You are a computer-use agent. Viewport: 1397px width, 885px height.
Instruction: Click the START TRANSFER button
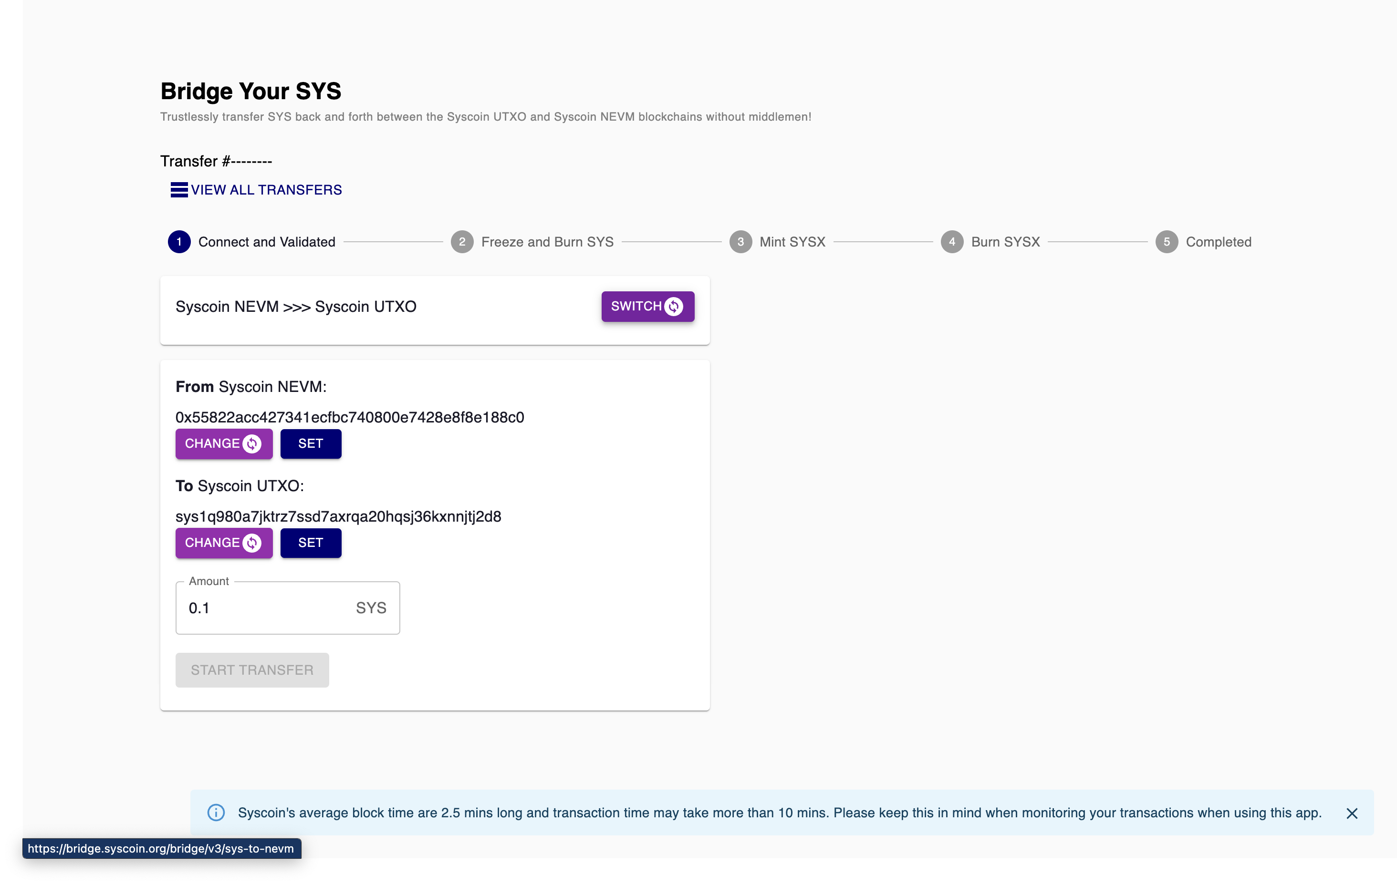tap(252, 670)
